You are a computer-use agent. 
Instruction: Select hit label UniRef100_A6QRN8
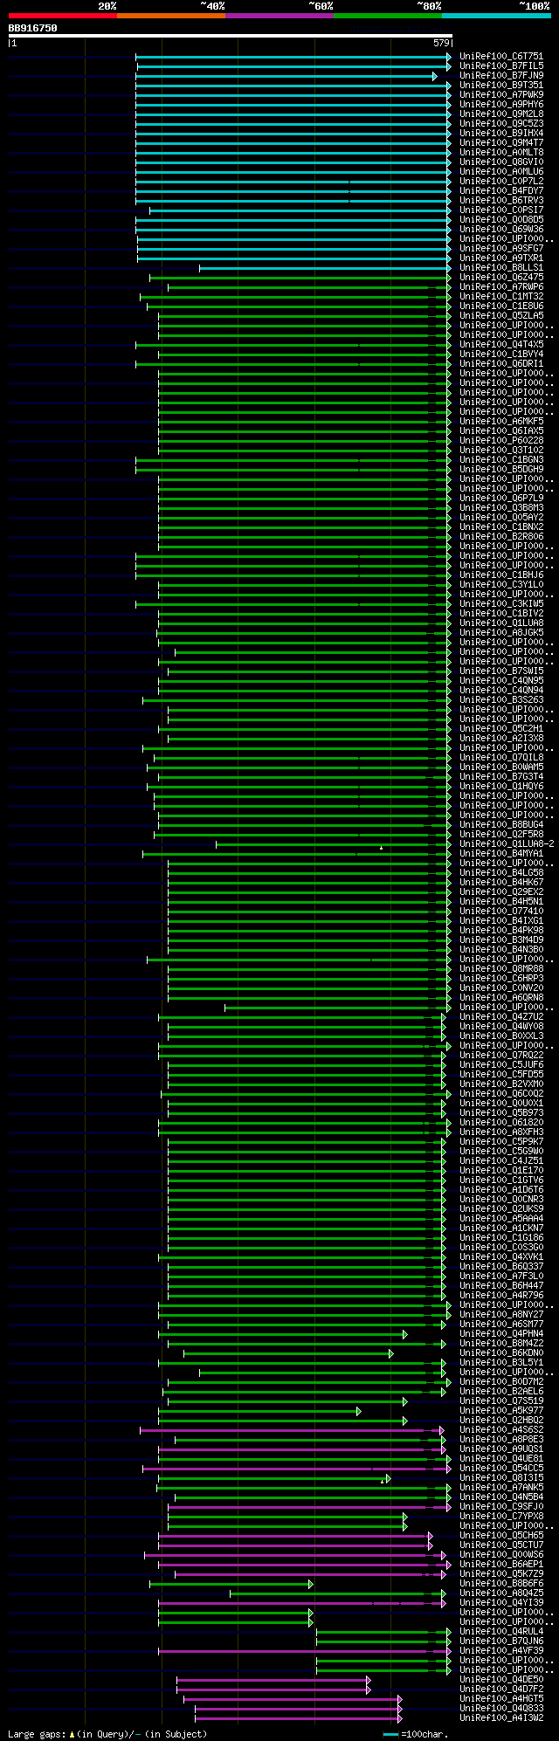[x=501, y=998]
